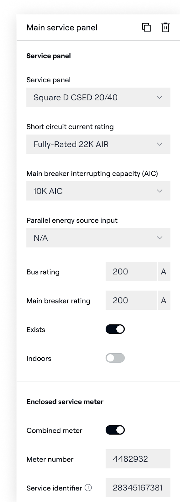Disable the Combined meter toggle
Viewport: 180px width, 502px height.
coord(115,430)
